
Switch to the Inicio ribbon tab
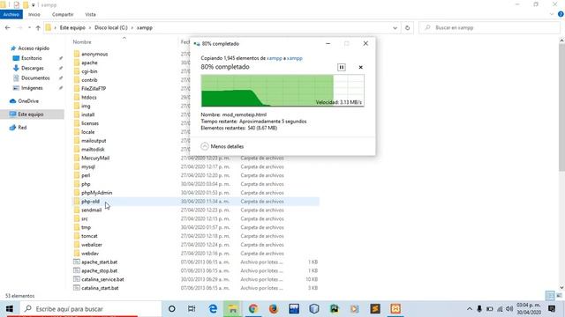tap(34, 14)
